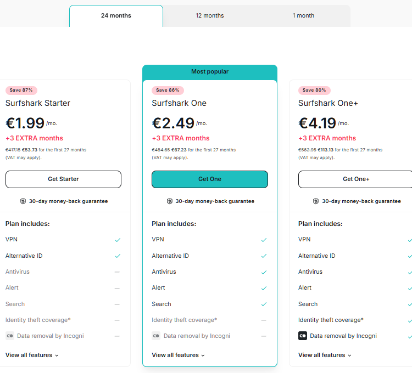Screen dimensions: 412x373
Task: Expand View all features in Surfshark One
Action: pos(178,355)
